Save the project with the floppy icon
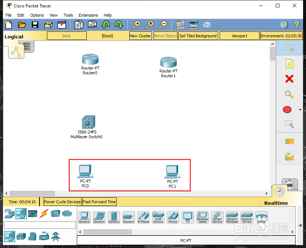 coord(35,25)
